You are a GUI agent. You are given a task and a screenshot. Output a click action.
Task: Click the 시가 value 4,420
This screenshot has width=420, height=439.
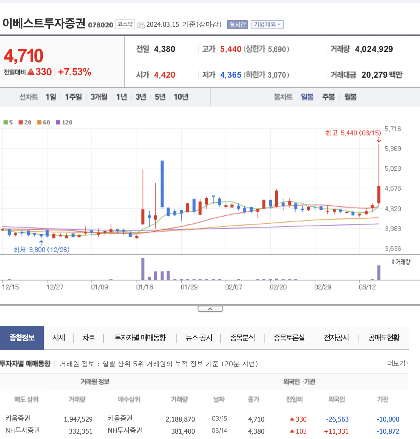tap(165, 75)
